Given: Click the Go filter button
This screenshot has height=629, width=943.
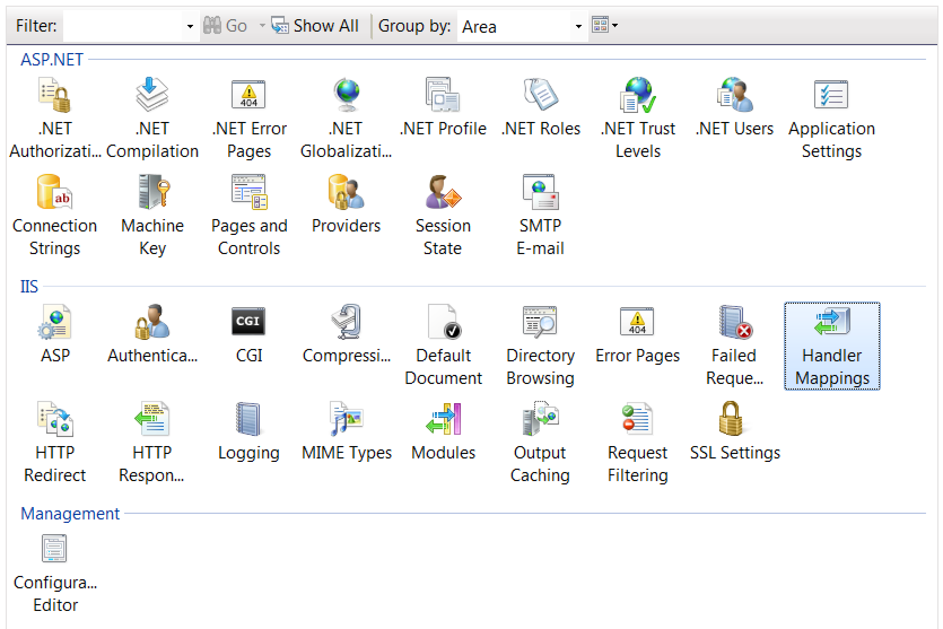Looking at the screenshot, I should [x=225, y=26].
